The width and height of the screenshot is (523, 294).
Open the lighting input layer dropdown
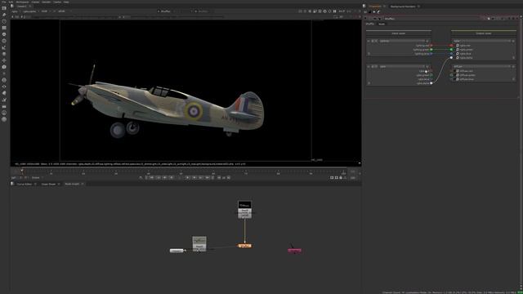404,41
